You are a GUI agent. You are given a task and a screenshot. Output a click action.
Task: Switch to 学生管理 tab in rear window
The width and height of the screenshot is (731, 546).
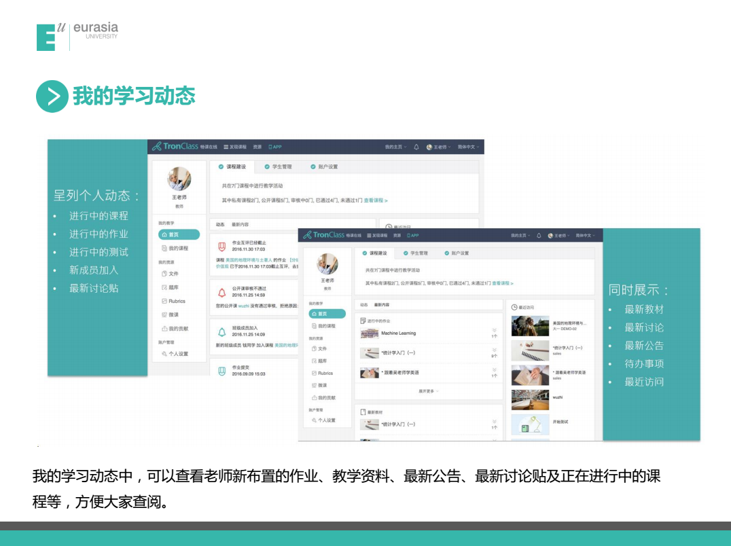point(278,167)
